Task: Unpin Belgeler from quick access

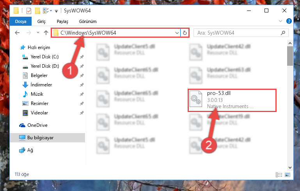Action: 82,75
